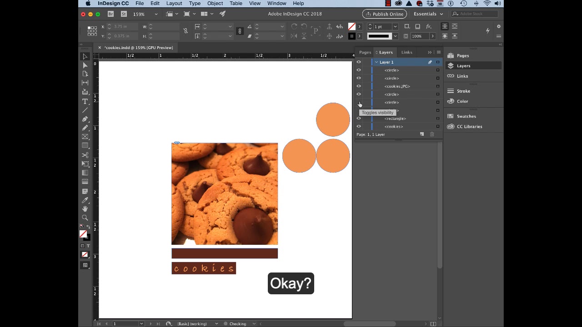This screenshot has height=327, width=582.
Task: Open the stroke weight 1 pt dropdown
Action: point(395,26)
